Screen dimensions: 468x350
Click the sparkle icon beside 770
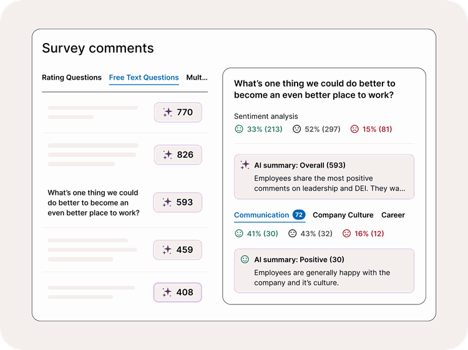pos(167,113)
